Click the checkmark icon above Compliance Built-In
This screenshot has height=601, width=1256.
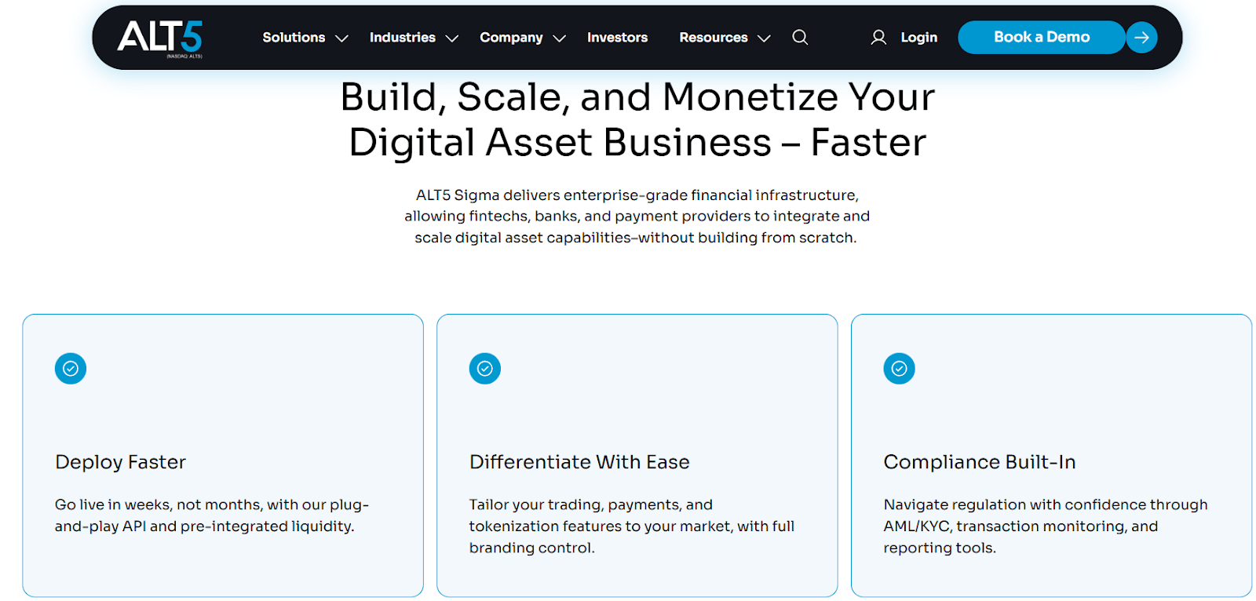tap(900, 369)
